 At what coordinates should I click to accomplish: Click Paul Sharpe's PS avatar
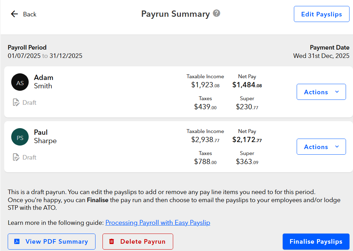(20, 136)
